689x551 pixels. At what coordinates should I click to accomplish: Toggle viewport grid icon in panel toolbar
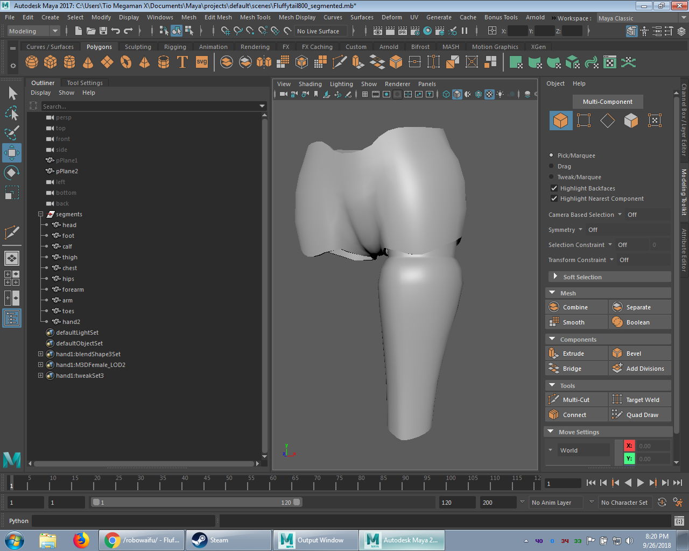(x=365, y=94)
